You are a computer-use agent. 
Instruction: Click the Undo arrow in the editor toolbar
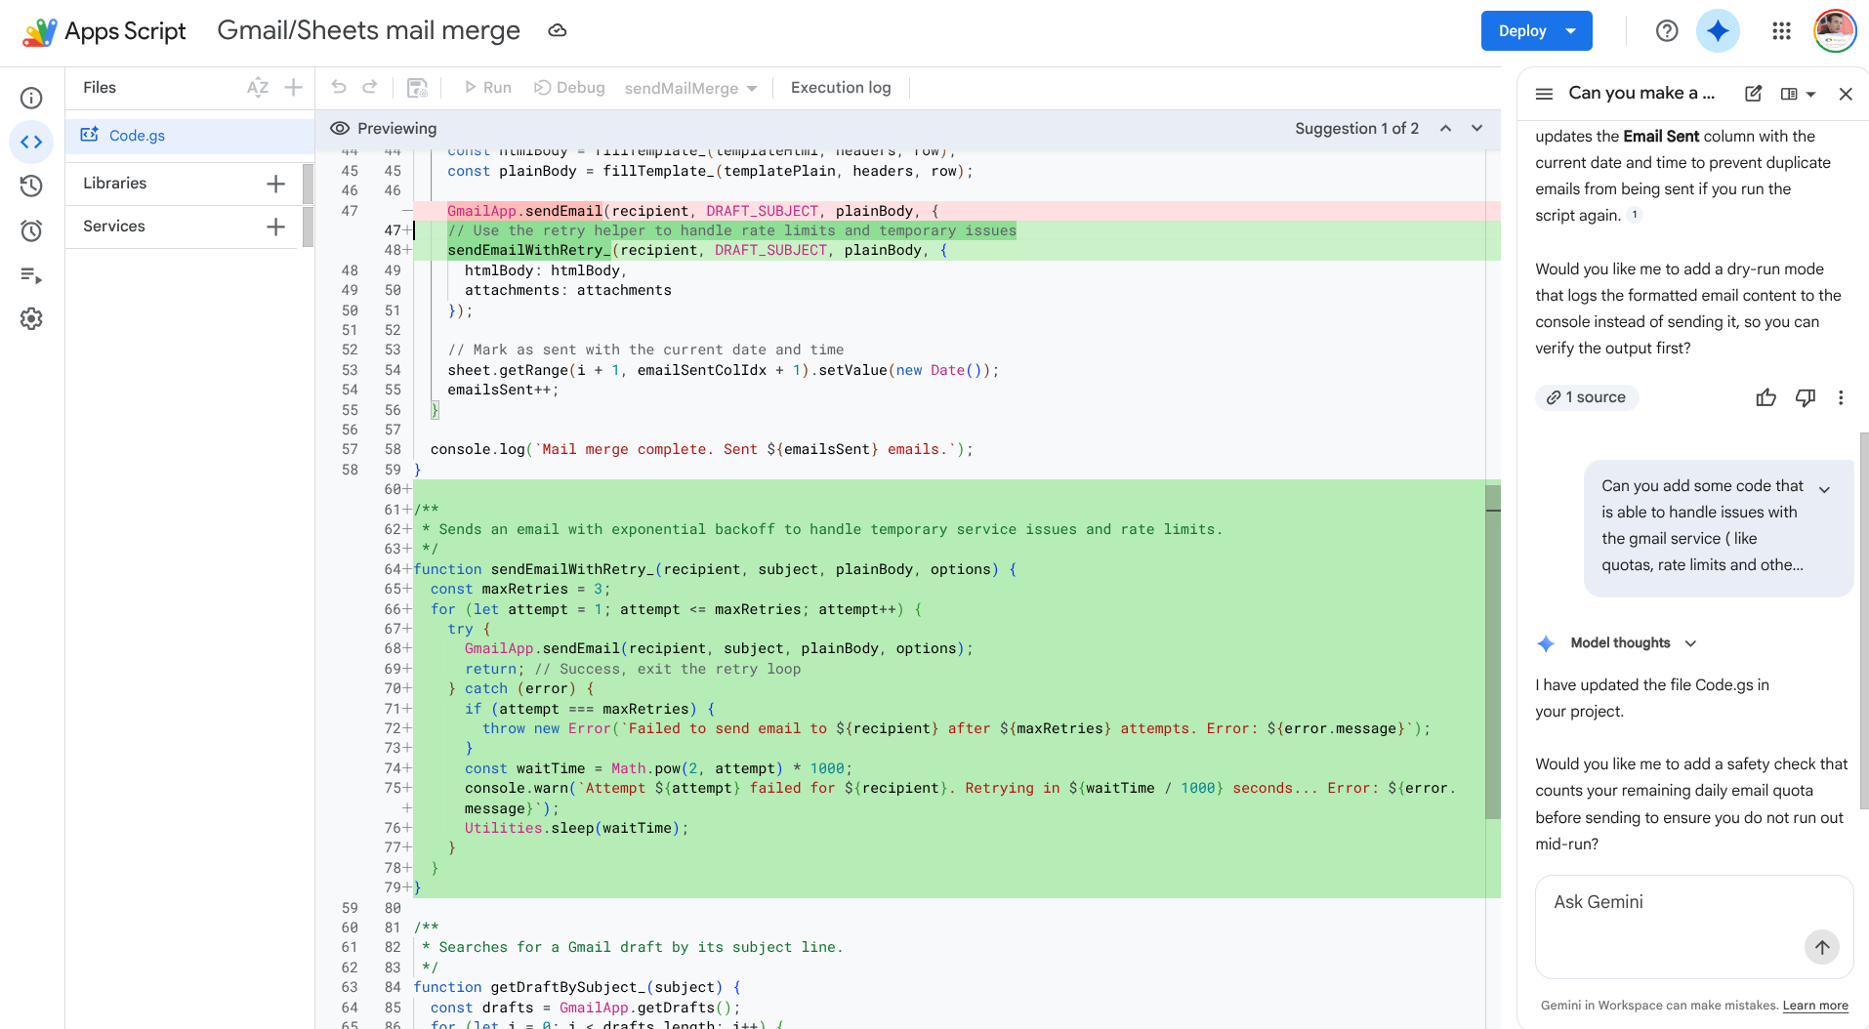(x=339, y=87)
